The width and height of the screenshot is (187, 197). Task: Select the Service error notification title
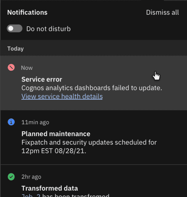42,79
